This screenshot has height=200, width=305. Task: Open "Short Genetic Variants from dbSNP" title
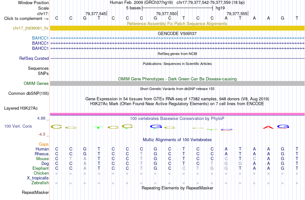tap(177, 89)
